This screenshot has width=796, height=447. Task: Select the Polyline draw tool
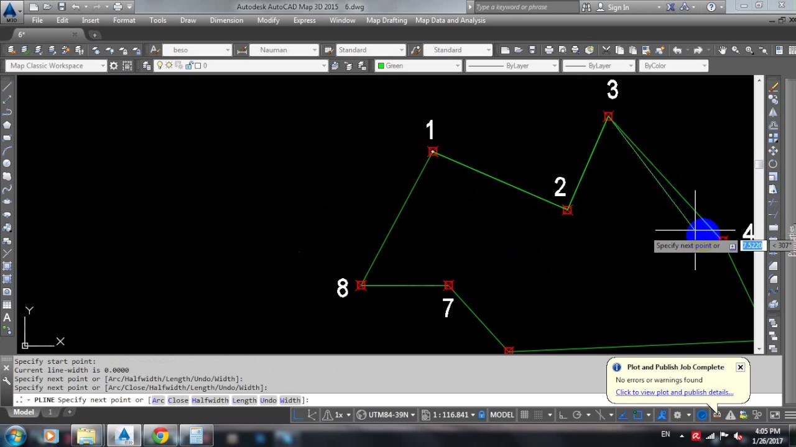click(x=7, y=112)
